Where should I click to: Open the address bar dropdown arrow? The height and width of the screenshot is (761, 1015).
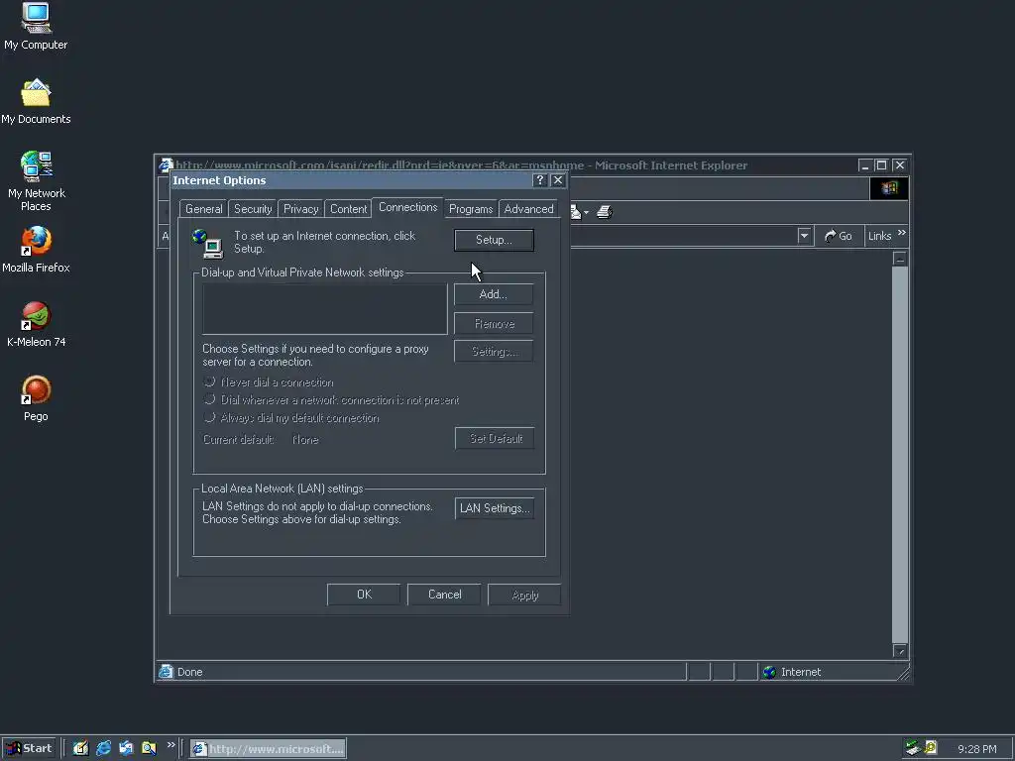point(804,236)
